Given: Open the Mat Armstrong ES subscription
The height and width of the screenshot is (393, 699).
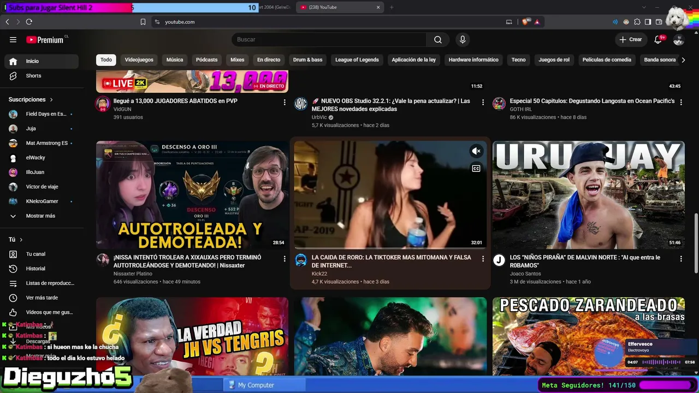Looking at the screenshot, I should point(42,143).
